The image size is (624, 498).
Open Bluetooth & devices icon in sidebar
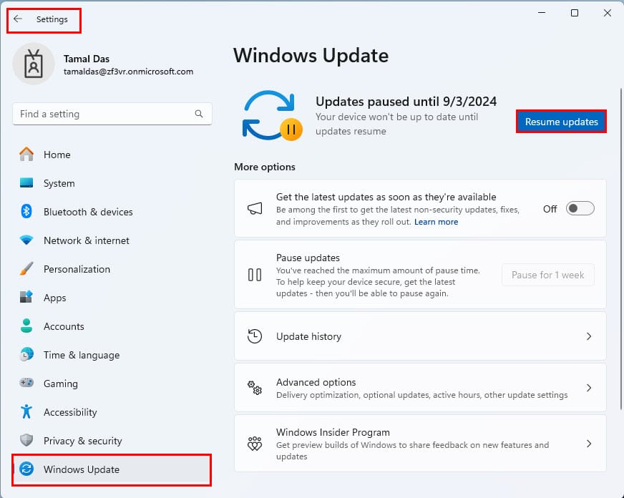coord(26,211)
